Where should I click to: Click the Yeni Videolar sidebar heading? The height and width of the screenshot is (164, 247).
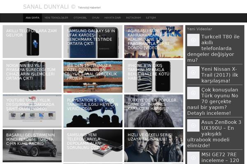(199, 29)
